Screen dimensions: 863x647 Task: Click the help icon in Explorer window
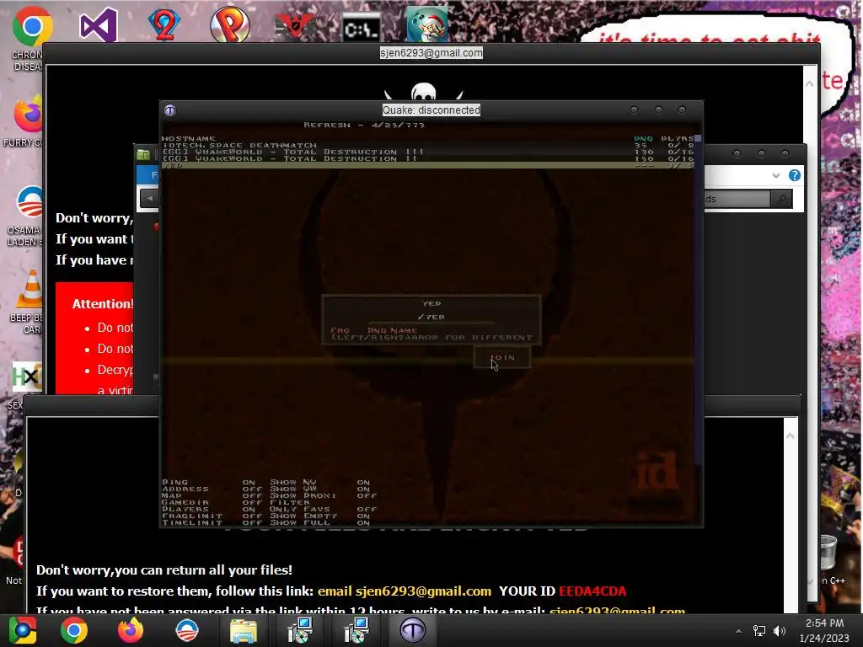tap(794, 175)
